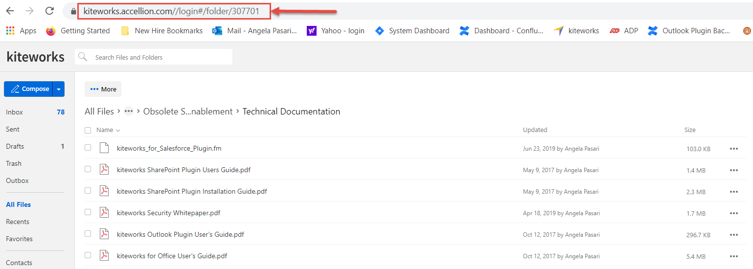Viewport: 753px width, 269px height.
Task: Open the More actions dropdown
Action: [x=103, y=89]
